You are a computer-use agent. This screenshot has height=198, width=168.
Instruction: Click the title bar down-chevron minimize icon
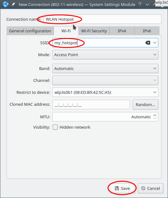point(147,5)
